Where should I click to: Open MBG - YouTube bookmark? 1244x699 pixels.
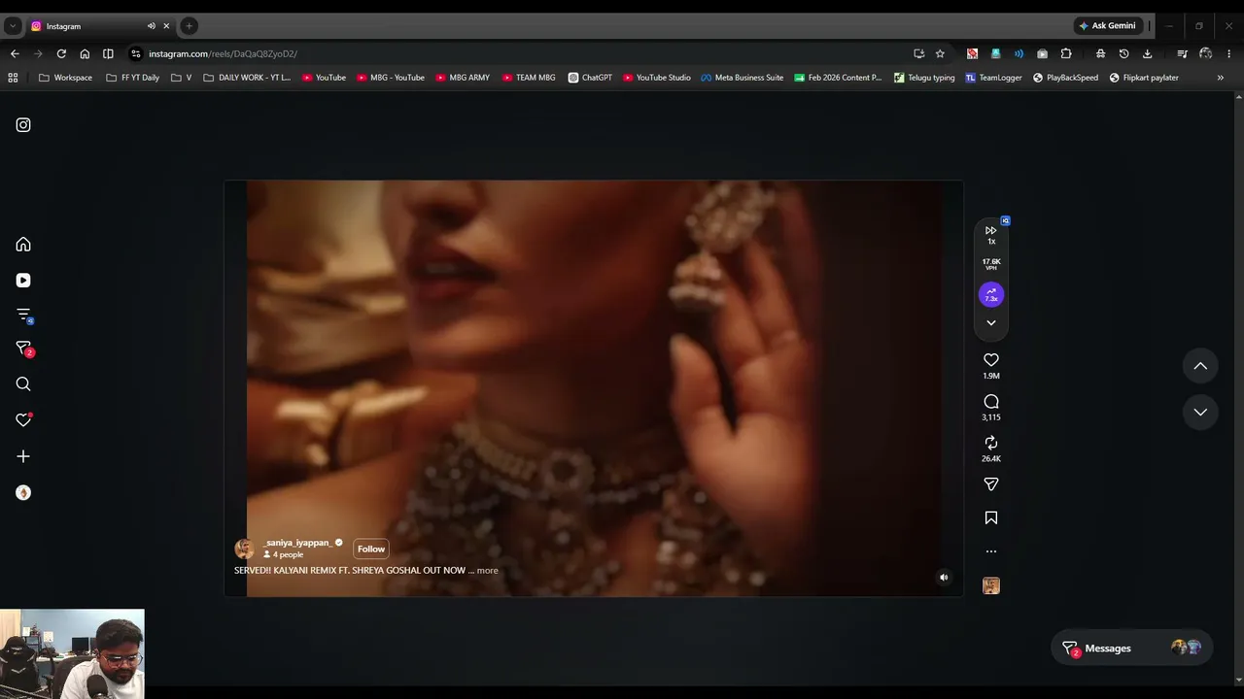[x=391, y=78]
